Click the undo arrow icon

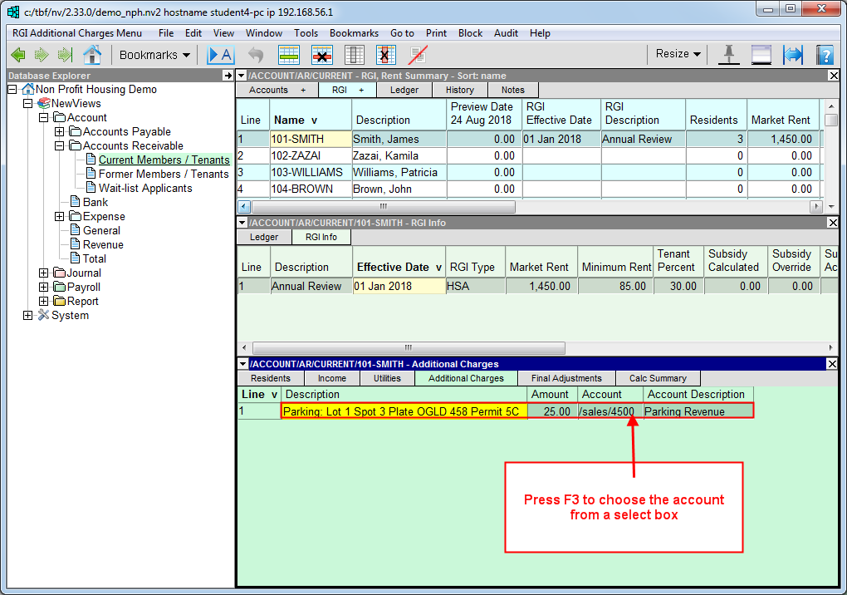click(256, 55)
